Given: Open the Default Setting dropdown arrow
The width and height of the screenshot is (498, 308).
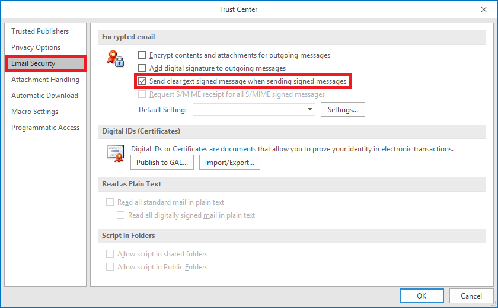Looking at the screenshot, I should point(311,110).
